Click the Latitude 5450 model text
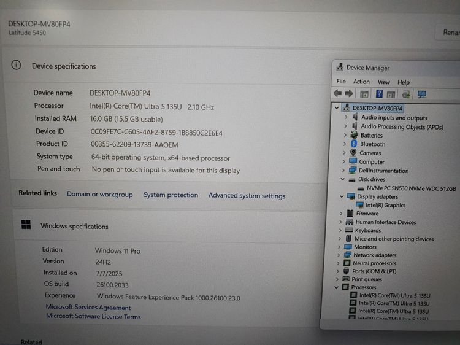460x345 pixels. click(x=27, y=33)
